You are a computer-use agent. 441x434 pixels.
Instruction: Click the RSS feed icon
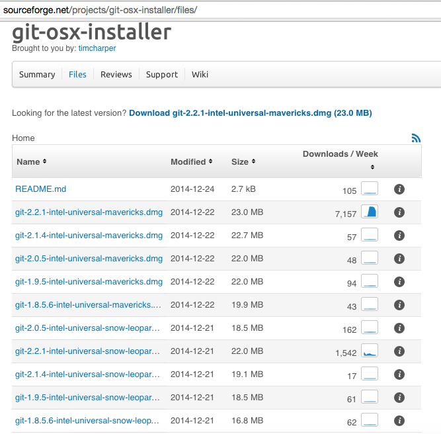point(416,138)
